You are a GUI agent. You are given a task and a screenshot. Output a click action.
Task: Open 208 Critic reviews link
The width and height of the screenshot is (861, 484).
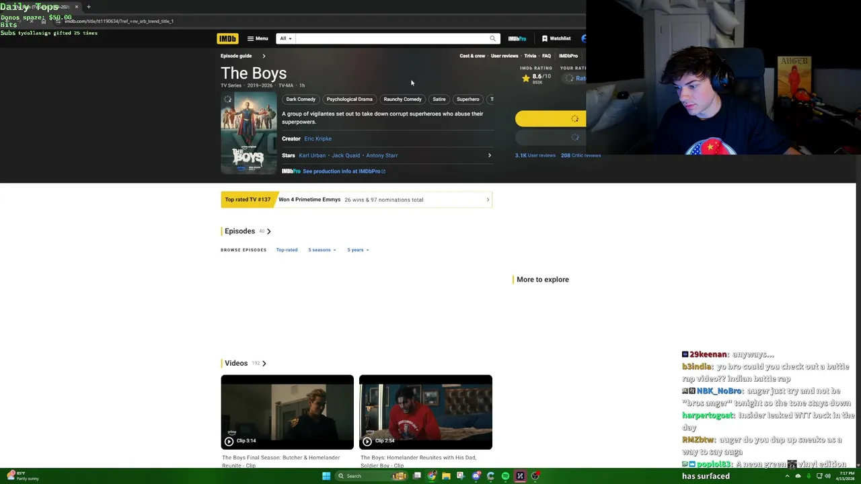(x=581, y=155)
